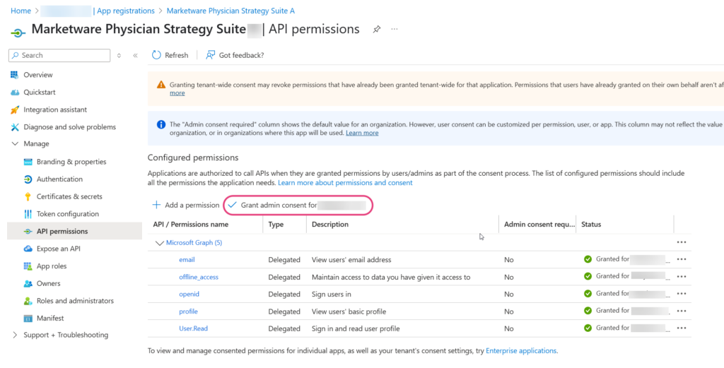Click the User.Read permission link
Image resolution: width=724 pixels, height=368 pixels.
tap(194, 329)
